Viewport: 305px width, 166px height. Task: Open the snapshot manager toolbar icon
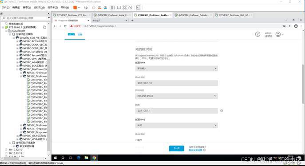click(x=105, y=8)
